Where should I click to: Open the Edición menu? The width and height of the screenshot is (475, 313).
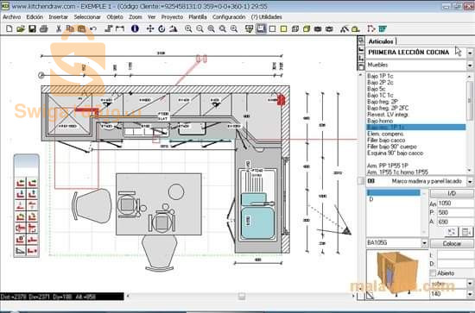(x=35, y=17)
